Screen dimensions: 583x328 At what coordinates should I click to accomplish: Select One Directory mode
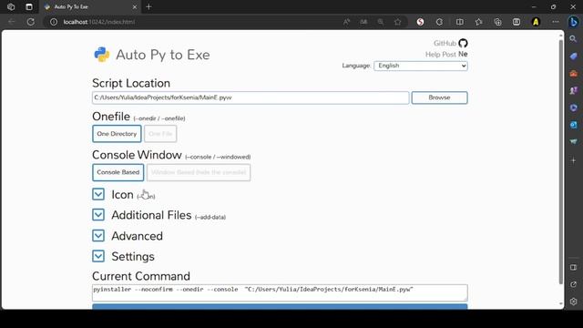pos(117,134)
